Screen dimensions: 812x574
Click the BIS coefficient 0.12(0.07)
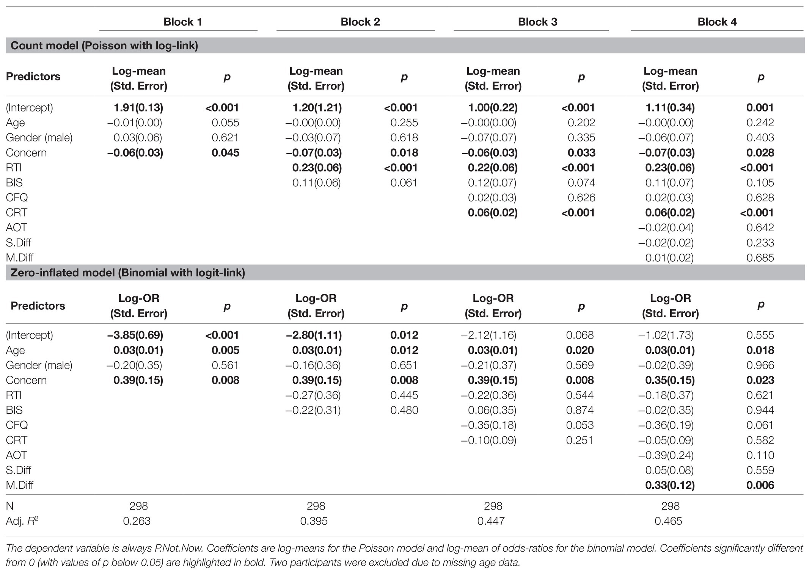[492, 183]
